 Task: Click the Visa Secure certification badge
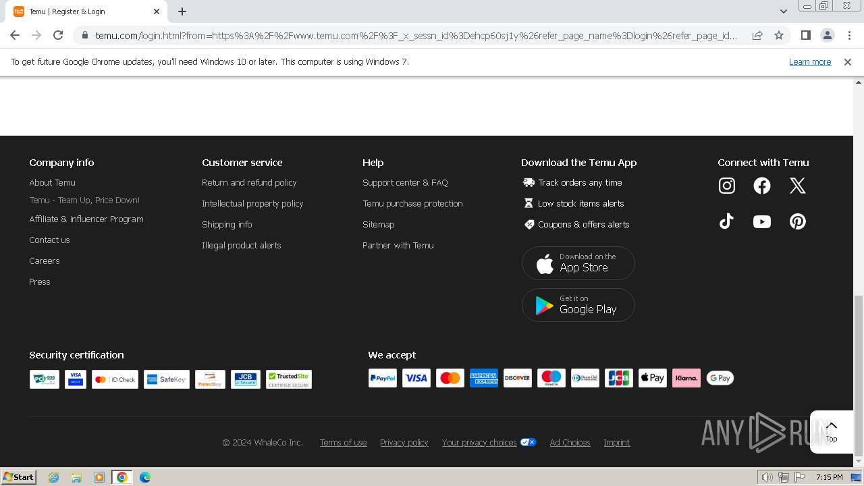tap(76, 379)
